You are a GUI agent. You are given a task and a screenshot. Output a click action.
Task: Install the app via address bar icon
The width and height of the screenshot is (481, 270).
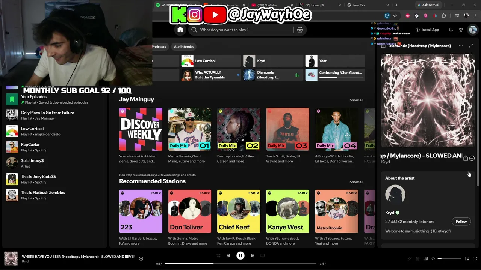click(x=387, y=16)
